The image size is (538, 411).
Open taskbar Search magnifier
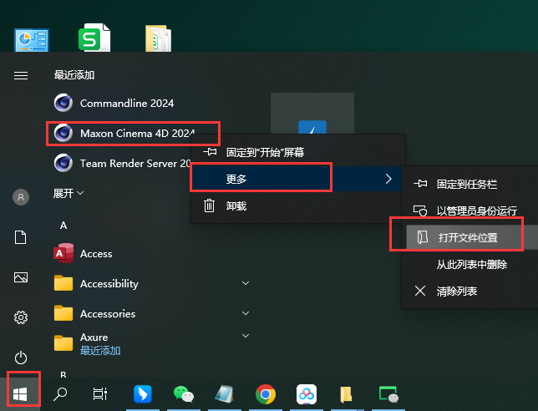(x=60, y=394)
